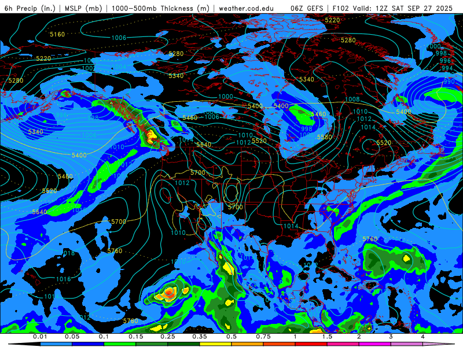Click the 'weather.cod.edu' source text
463x347 pixels.
(x=246, y=8)
